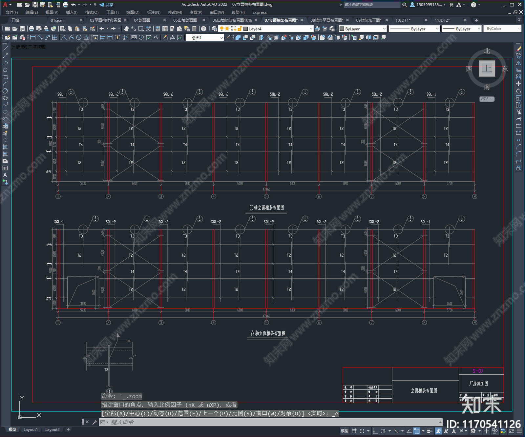The width and height of the screenshot is (525, 437).
Task: Select the Rotate tool in modify toolbar
Action: (519, 91)
